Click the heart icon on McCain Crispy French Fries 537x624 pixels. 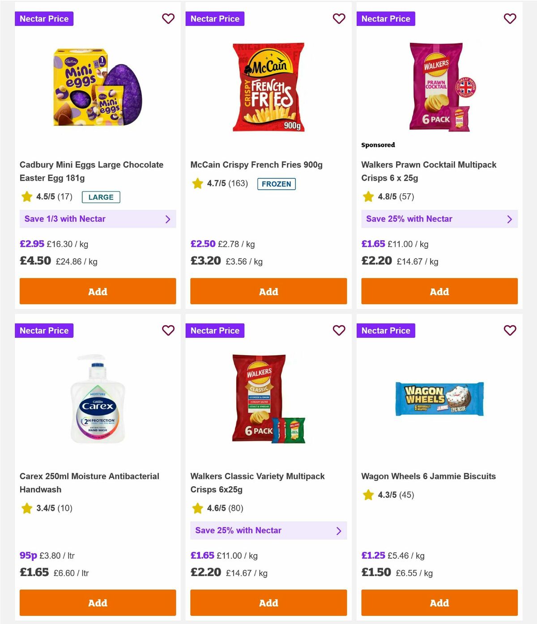339,19
